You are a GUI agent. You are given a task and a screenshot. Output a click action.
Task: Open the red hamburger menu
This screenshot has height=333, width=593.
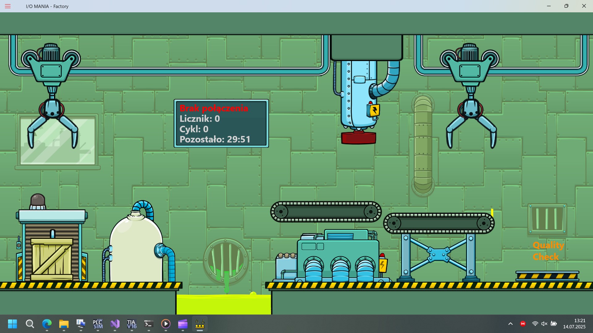coord(8,6)
